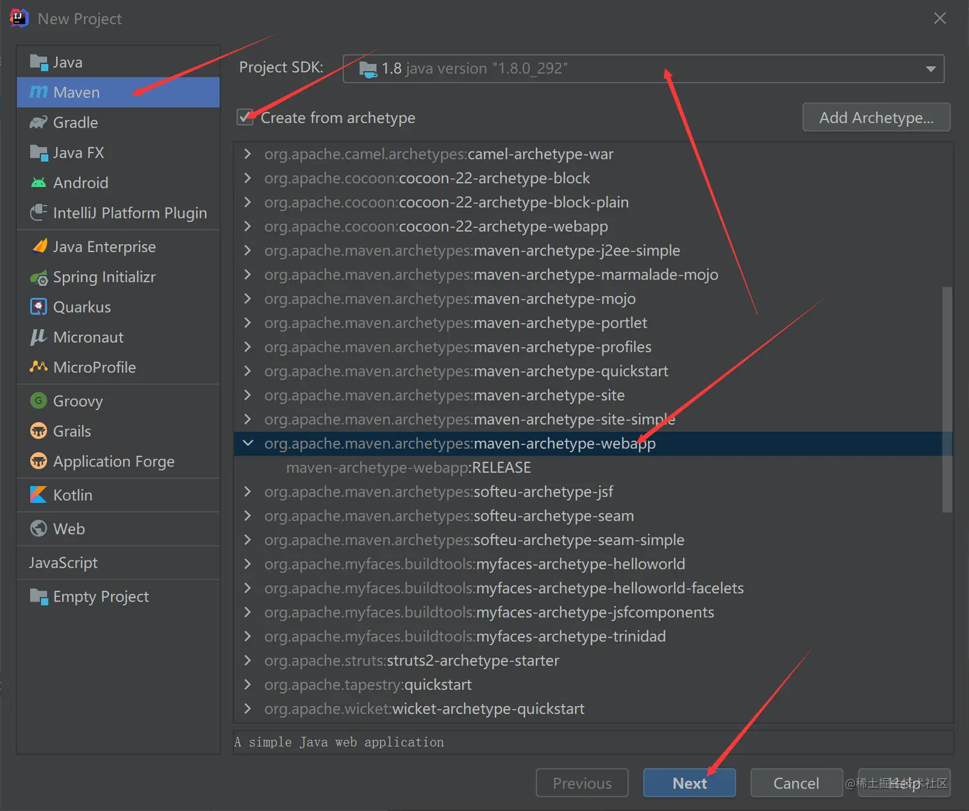Image resolution: width=969 pixels, height=811 pixels.
Task: Expand maven-archetype-quickstart node
Action: click(x=247, y=371)
